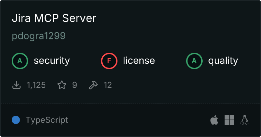The width and height of the screenshot is (261, 137).
Task: Click the green quality grade A badge
Action: click(194, 61)
